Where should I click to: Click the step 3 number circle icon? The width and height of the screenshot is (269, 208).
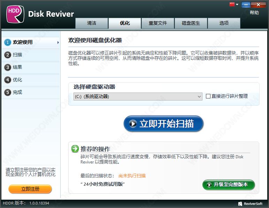(x=8, y=67)
